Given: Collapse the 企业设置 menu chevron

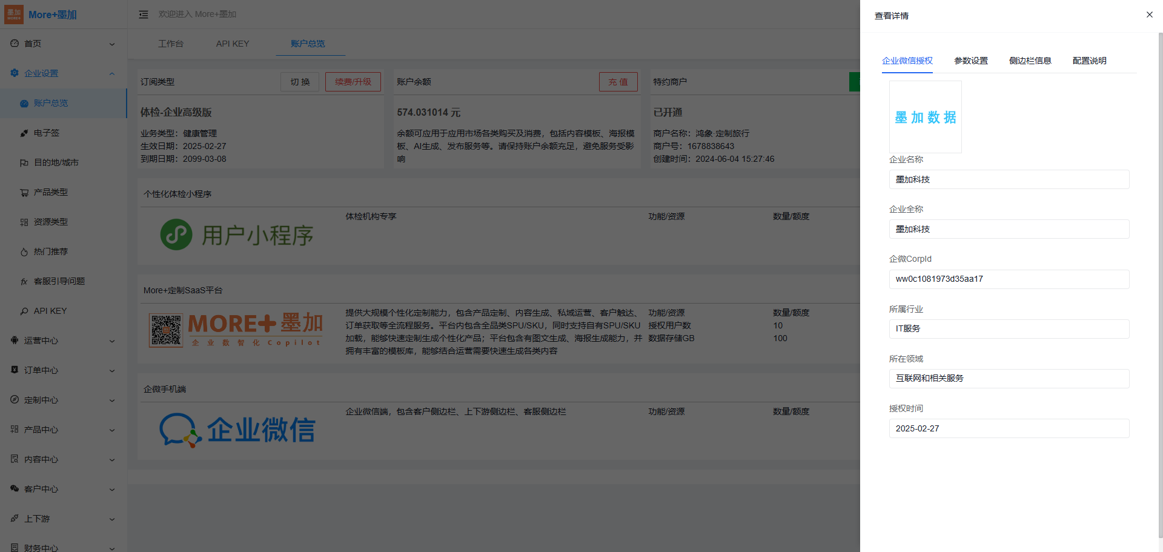Looking at the screenshot, I should (112, 74).
